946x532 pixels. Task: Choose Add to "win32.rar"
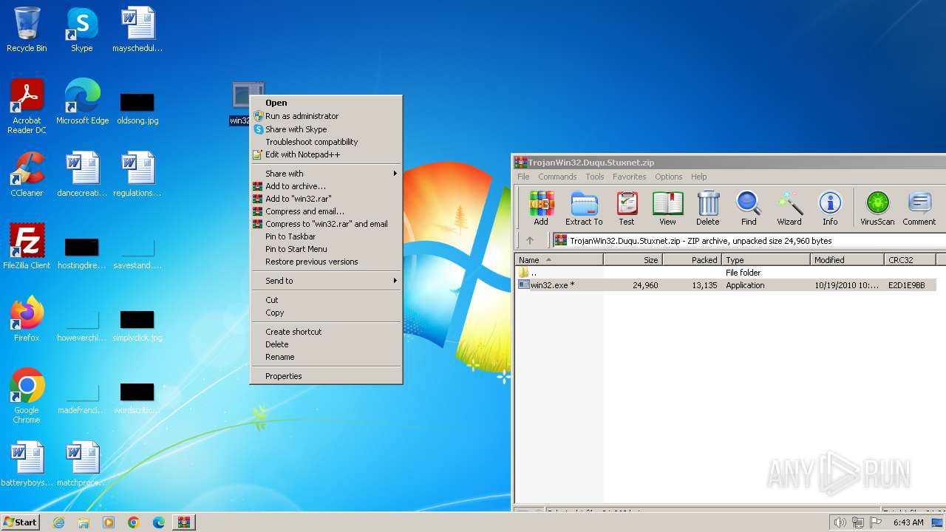(326, 199)
